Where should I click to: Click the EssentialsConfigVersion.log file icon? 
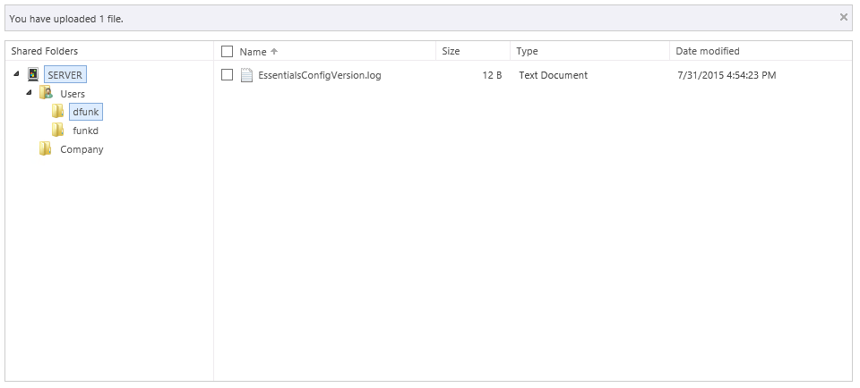pyautogui.click(x=247, y=75)
